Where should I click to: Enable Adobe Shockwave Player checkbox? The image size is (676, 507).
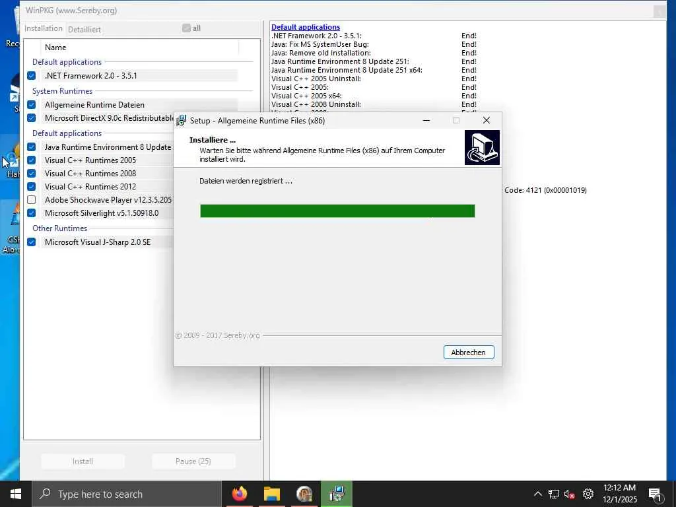[32, 199]
